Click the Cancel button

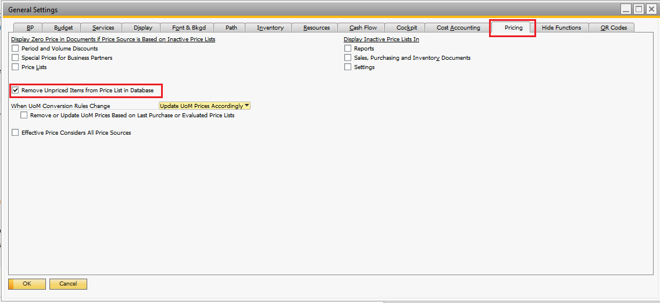(68, 284)
